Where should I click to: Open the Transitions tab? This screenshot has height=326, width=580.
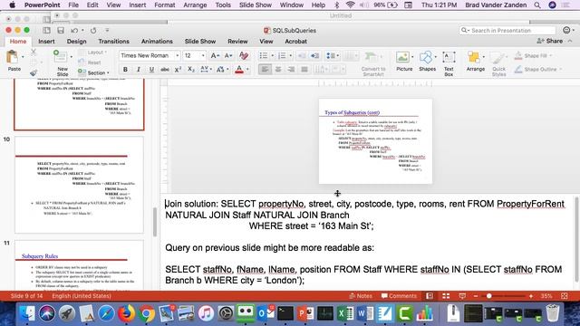pos(113,42)
